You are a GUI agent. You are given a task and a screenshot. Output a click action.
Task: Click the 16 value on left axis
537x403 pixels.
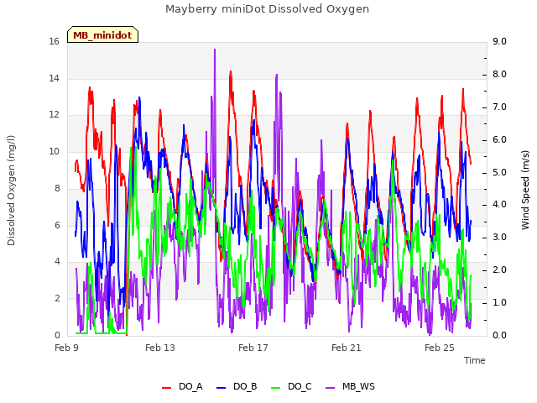54,42
